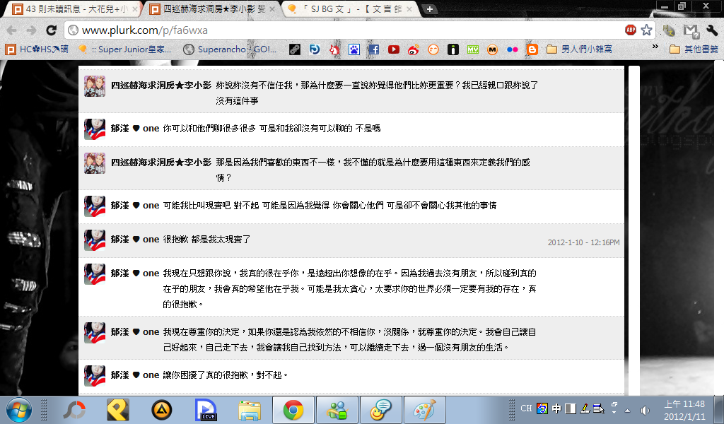This screenshot has height=424, width=724.
Task: Open the Flickr bookmark icon
Action: [x=513, y=49]
